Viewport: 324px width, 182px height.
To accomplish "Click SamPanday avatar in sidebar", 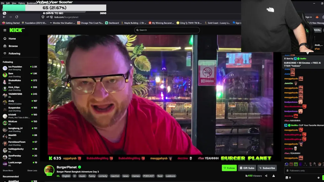I will (5, 157).
